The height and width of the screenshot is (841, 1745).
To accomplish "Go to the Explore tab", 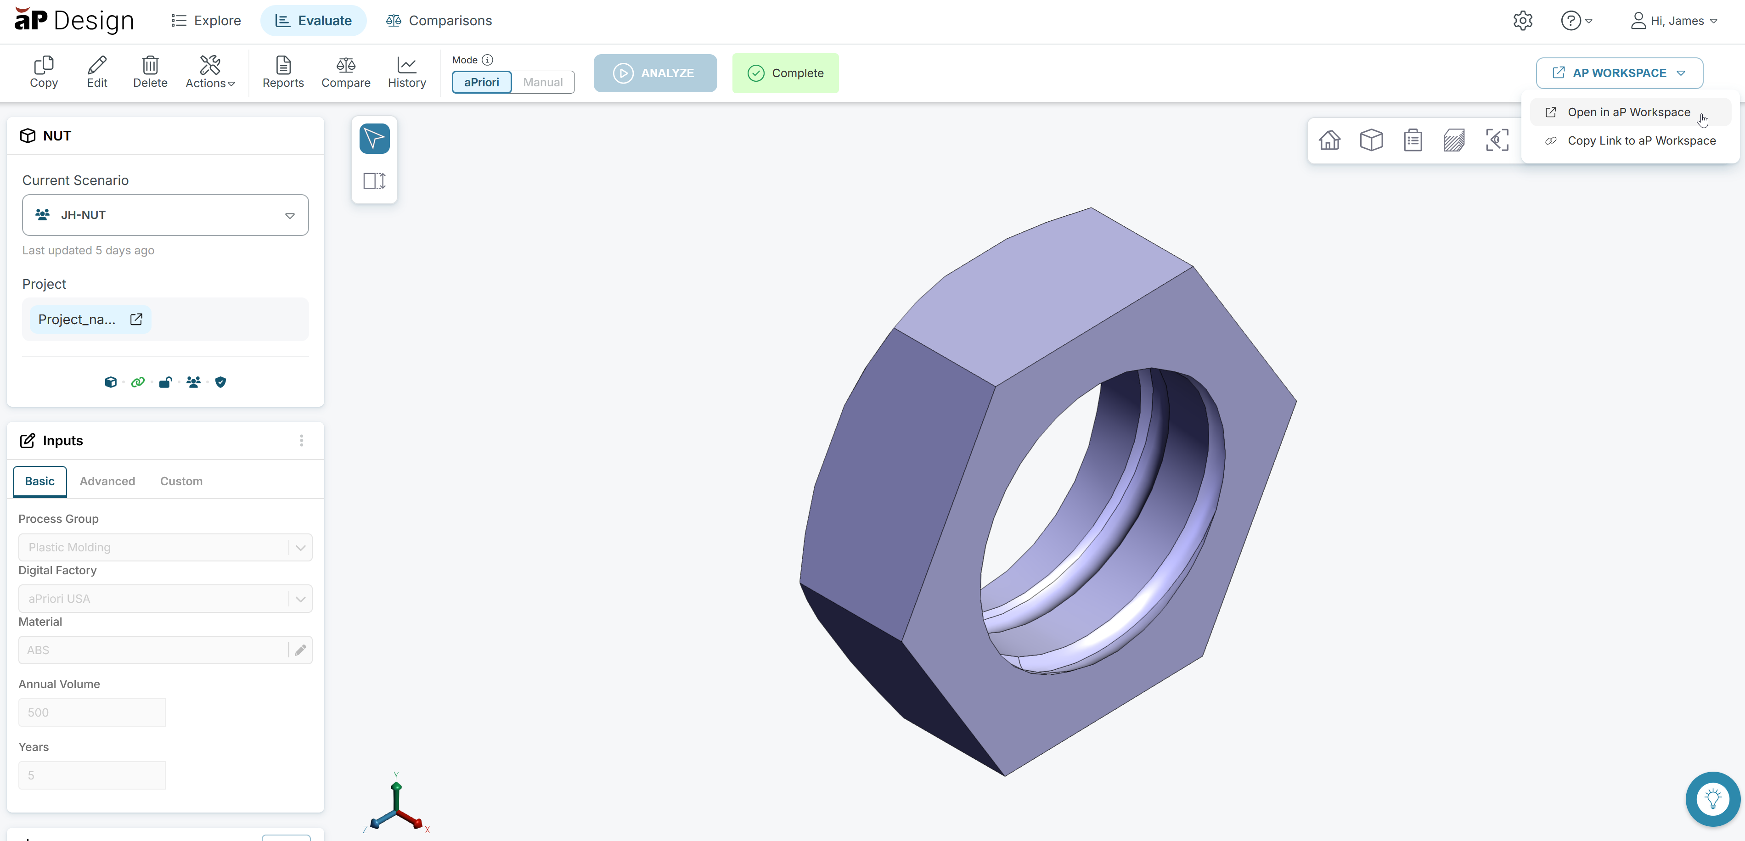I will (x=206, y=21).
